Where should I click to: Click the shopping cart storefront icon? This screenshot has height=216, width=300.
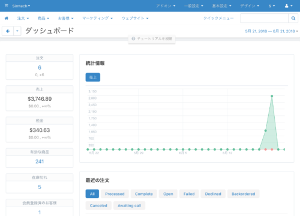7,5
